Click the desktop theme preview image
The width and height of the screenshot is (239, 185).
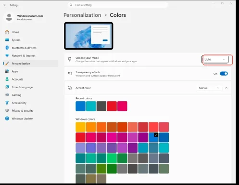88,36
